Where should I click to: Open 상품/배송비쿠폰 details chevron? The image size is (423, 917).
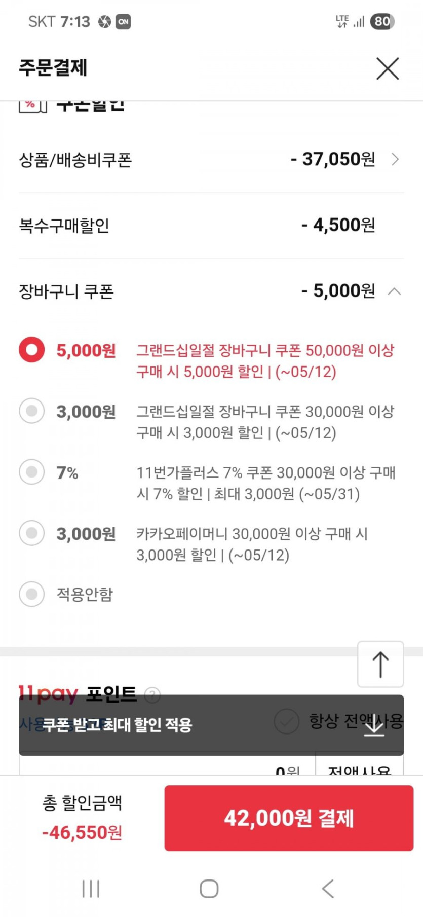click(x=395, y=160)
